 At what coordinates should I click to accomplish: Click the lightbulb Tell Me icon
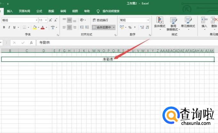98,11
